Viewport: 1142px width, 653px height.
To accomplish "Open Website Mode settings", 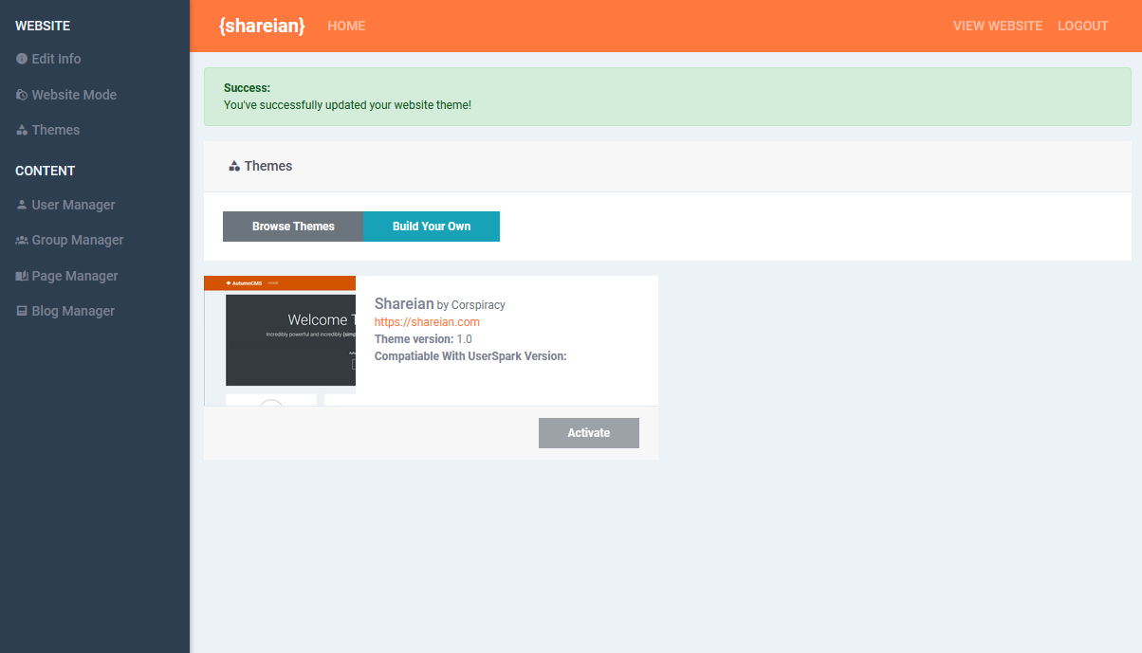I will pyautogui.click(x=74, y=95).
